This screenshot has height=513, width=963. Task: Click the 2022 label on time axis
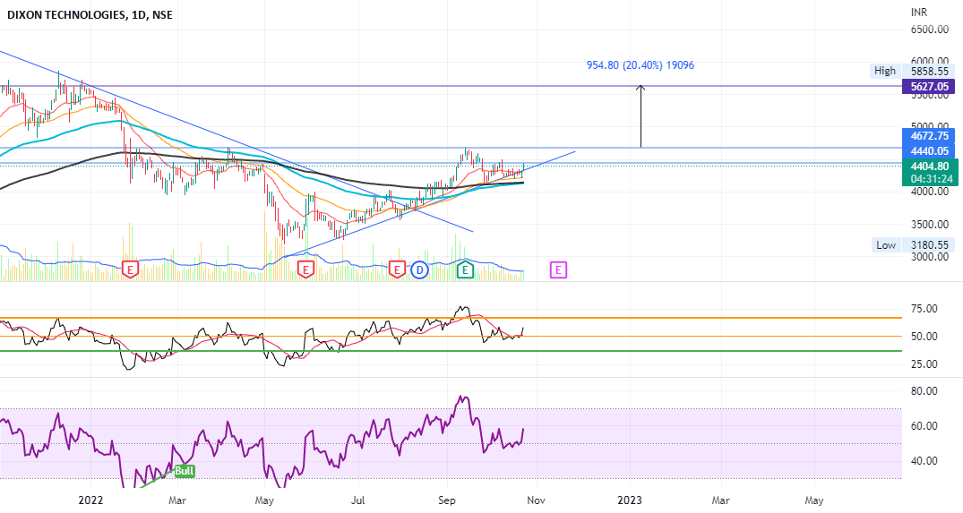coord(90,500)
